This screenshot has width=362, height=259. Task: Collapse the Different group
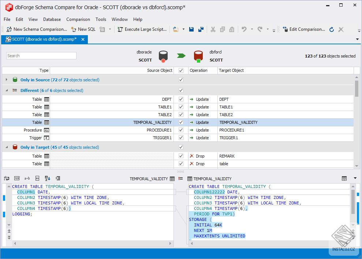7,90
